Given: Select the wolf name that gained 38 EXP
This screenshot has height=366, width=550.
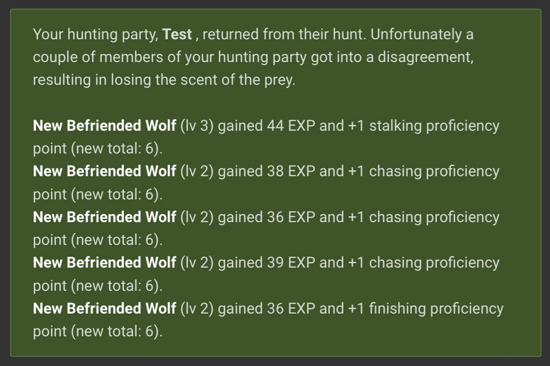Looking at the screenshot, I should pyautogui.click(x=105, y=171).
